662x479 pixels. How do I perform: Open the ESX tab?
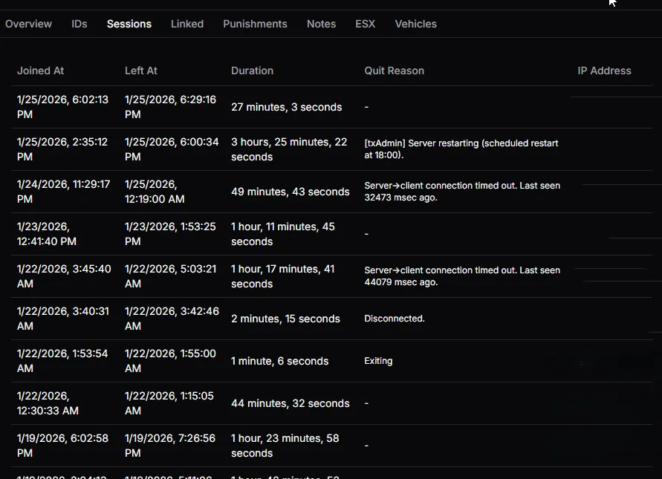pyautogui.click(x=365, y=24)
